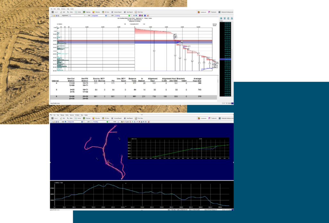Image resolution: width=329 pixels, height=223 pixels.
Task: Open the Utility menu in top window
Action: pyautogui.click(x=58, y=9)
